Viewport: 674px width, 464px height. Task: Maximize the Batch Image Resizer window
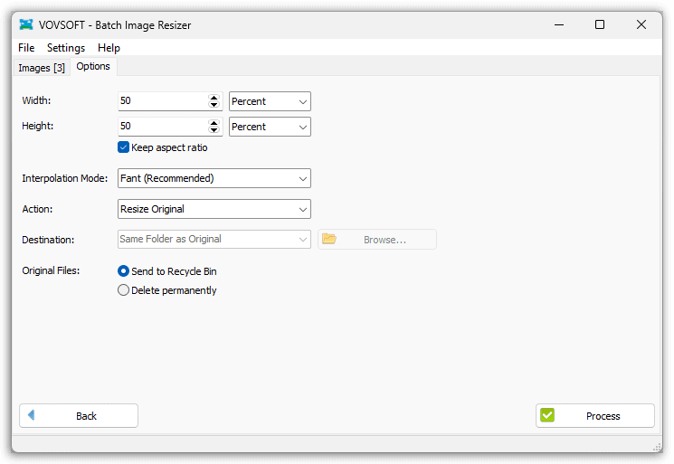600,25
